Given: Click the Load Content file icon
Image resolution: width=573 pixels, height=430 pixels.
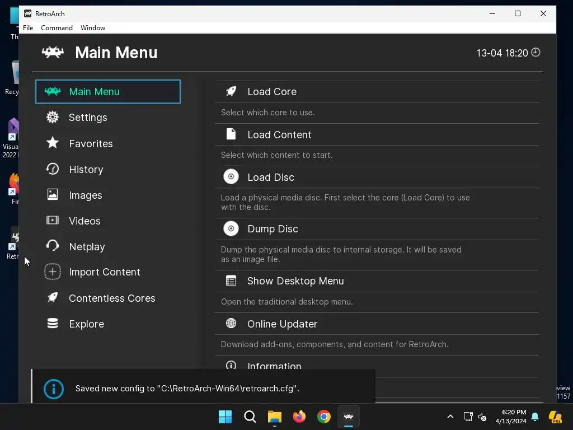Looking at the screenshot, I should (x=231, y=134).
